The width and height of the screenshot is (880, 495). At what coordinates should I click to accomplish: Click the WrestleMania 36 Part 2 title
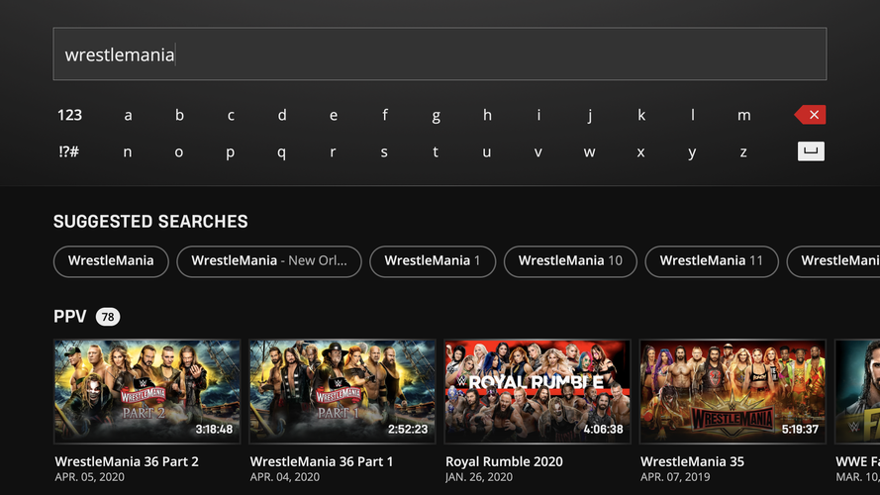pos(127,461)
